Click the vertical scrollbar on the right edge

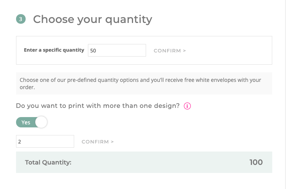coord(286,94)
